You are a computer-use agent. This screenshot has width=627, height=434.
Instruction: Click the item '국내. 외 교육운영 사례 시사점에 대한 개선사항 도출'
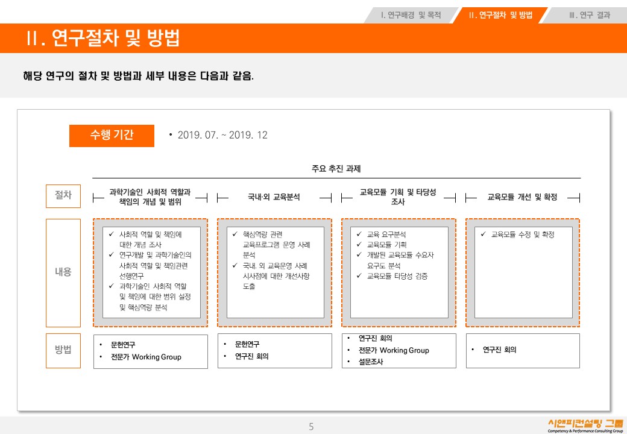(276, 275)
